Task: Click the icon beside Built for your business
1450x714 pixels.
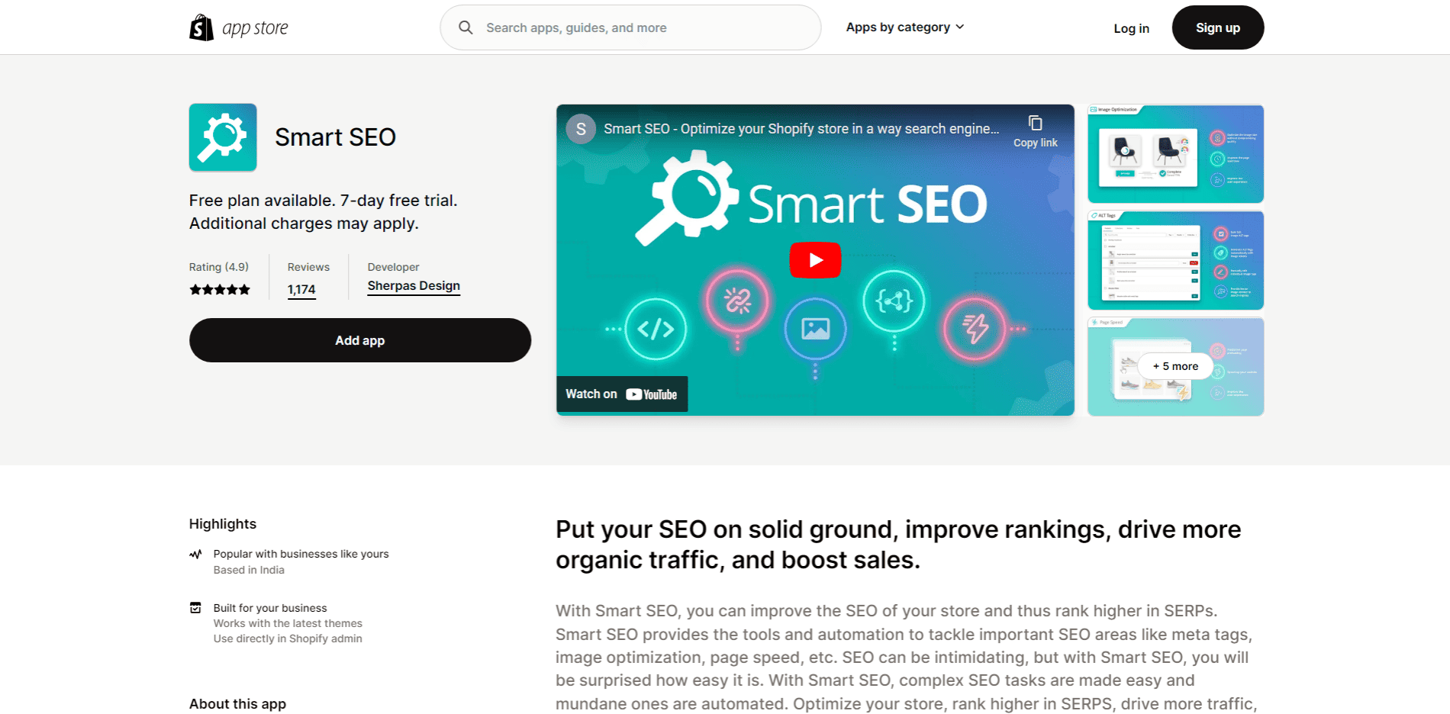Action: coord(195,608)
